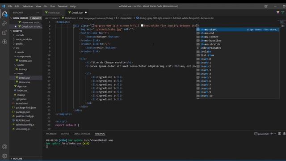This screenshot has width=286, height=161.
Task: Click the colorful icon in editor actions
Action: (278, 13)
